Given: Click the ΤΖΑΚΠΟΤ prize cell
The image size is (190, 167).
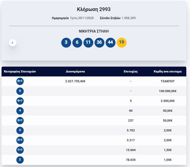Looking at the screenshot, I should click(x=168, y=81).
